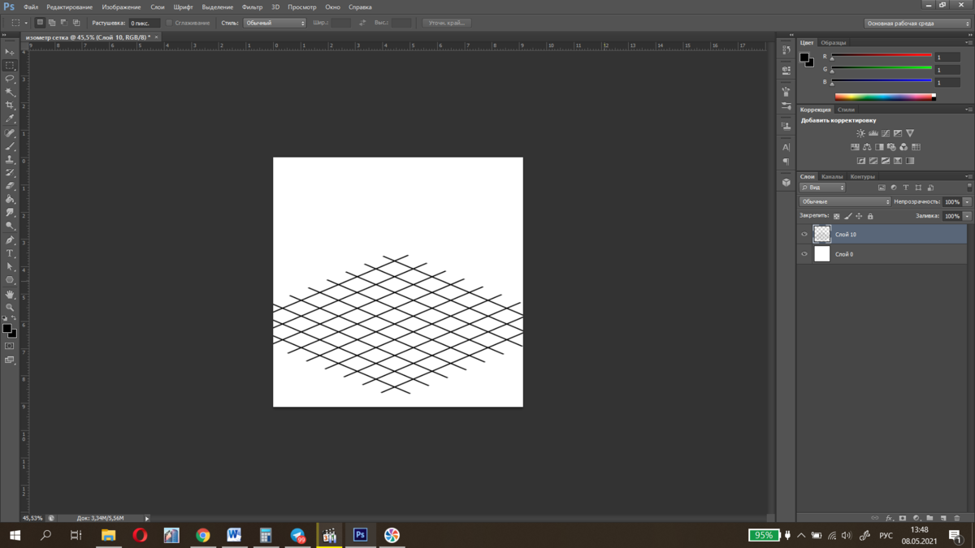Select the Paint Bucket tool

tap(10, 200)
